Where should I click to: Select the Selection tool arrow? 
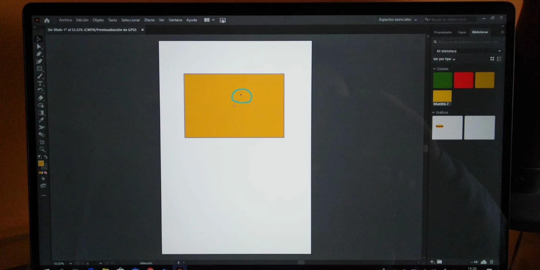point(38,39)
